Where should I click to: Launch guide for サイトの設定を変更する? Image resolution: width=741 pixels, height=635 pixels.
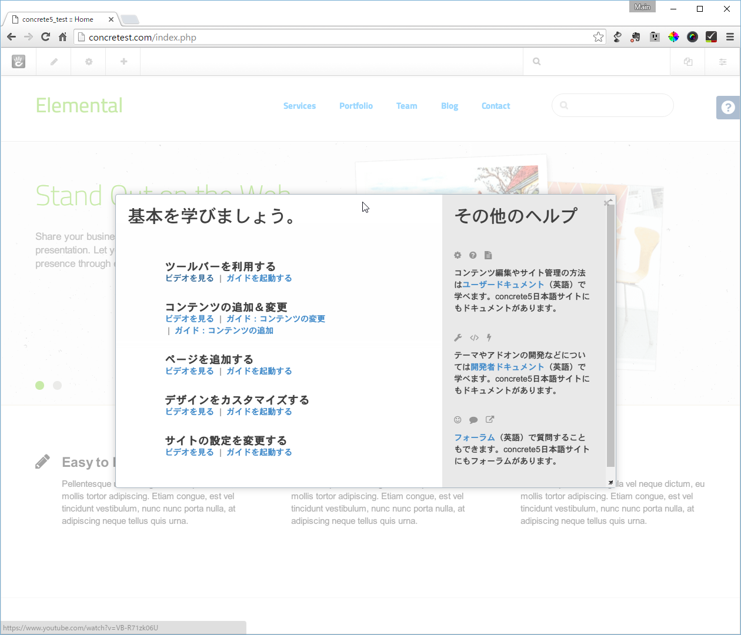click(259, 452)
